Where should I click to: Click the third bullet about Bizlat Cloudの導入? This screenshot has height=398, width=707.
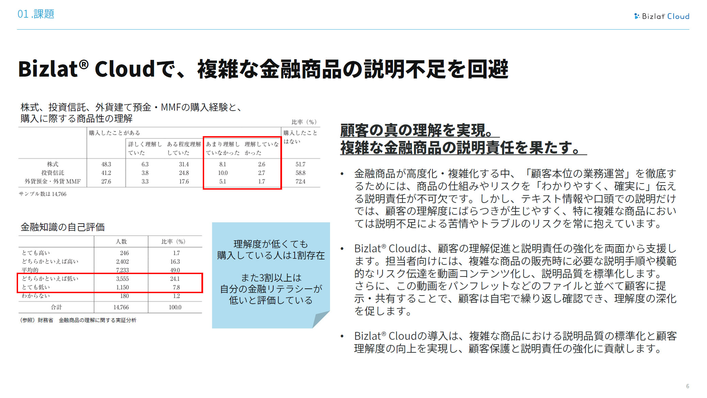coord(515,342)
